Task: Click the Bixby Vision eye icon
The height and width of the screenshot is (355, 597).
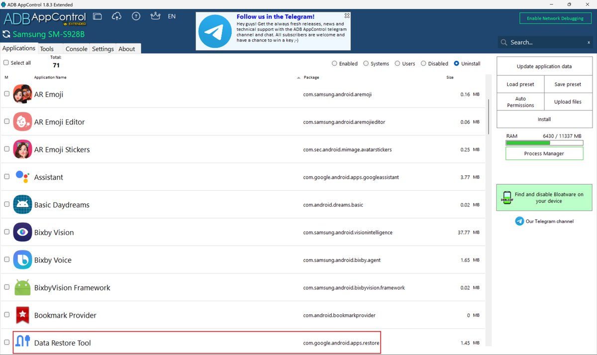Action: pos(22,232)
